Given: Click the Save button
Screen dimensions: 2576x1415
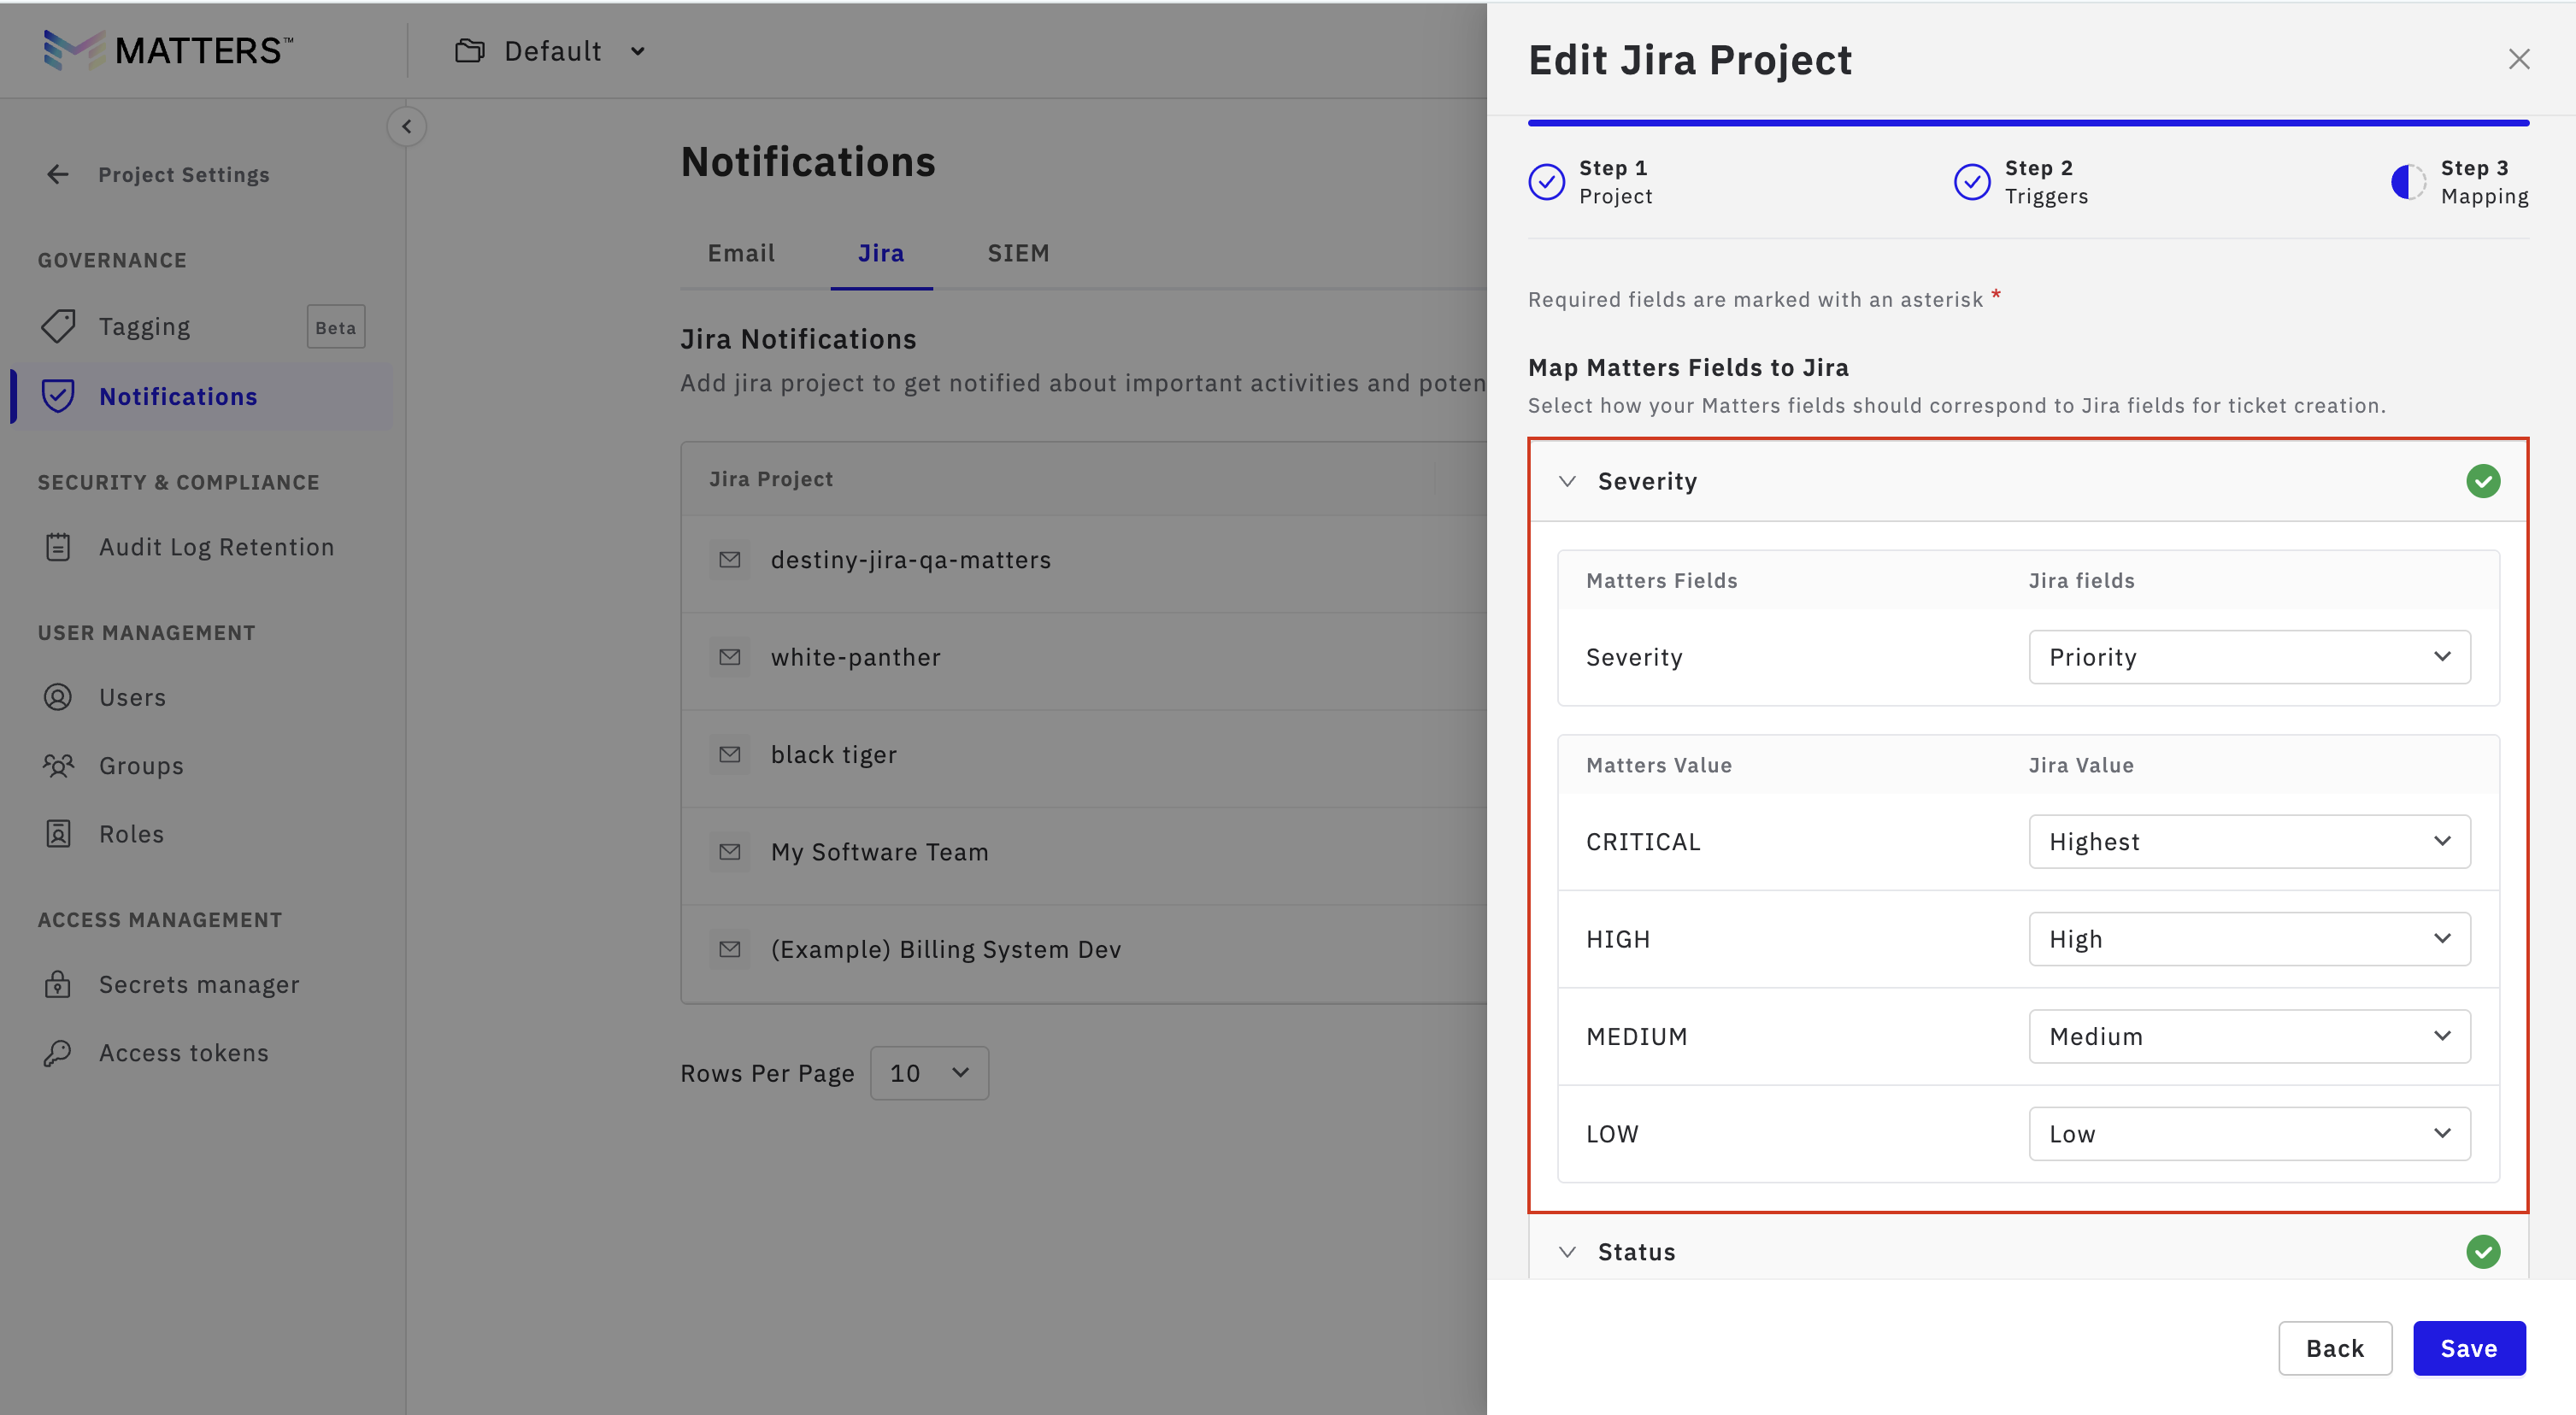Looking at the screenshot, I should pyautogui.click(x=2468, y=1348).
